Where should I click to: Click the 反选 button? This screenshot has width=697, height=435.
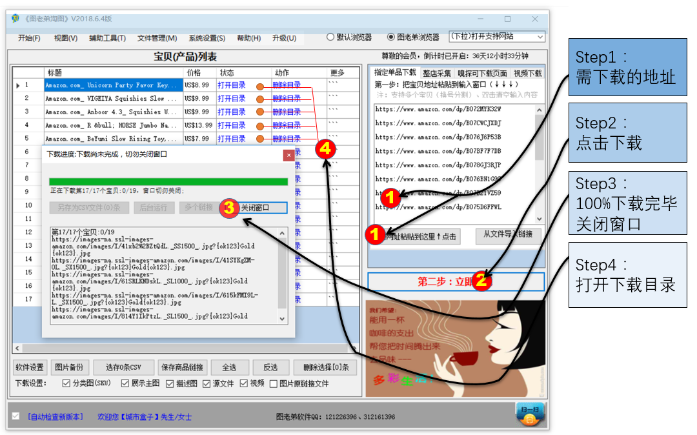270,367
